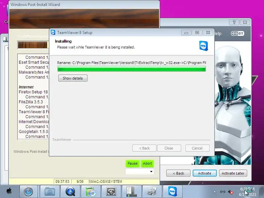Click the ESET help question mark button
The height and width of the screenshot is (198, 264).
[234, 22]
